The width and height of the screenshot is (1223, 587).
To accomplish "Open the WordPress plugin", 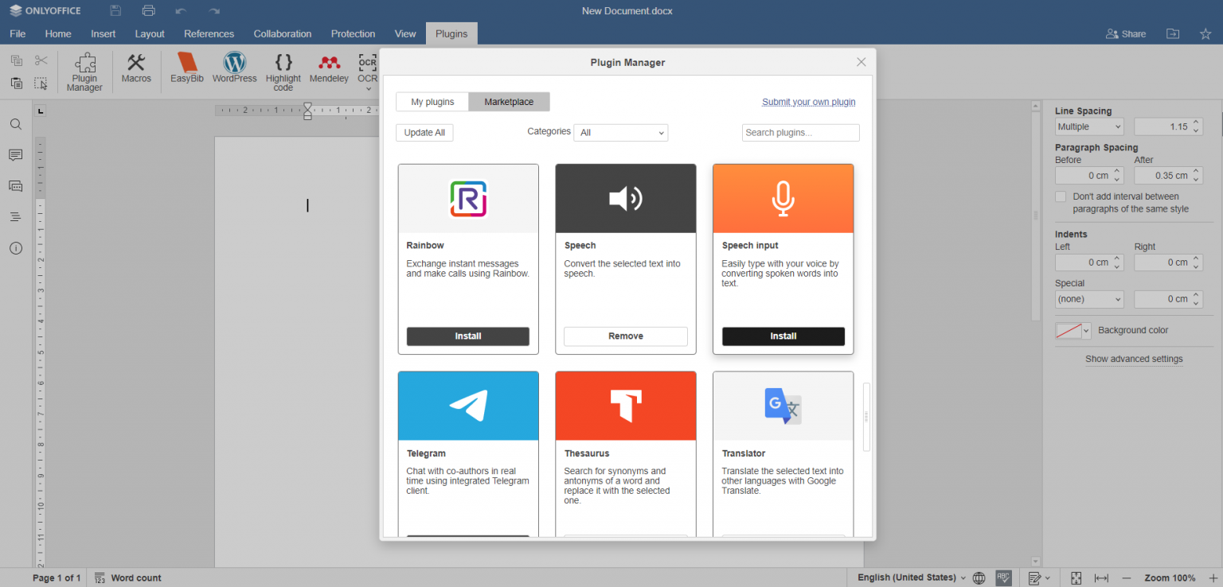I will (234, 69).
